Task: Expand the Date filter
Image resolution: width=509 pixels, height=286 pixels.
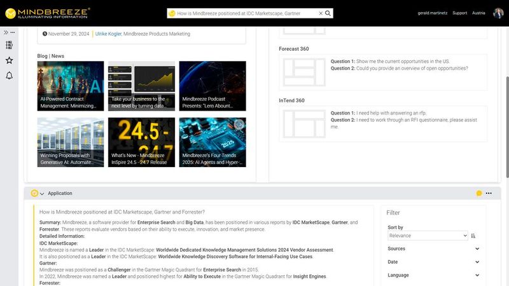Action: (x=433, y=262)
